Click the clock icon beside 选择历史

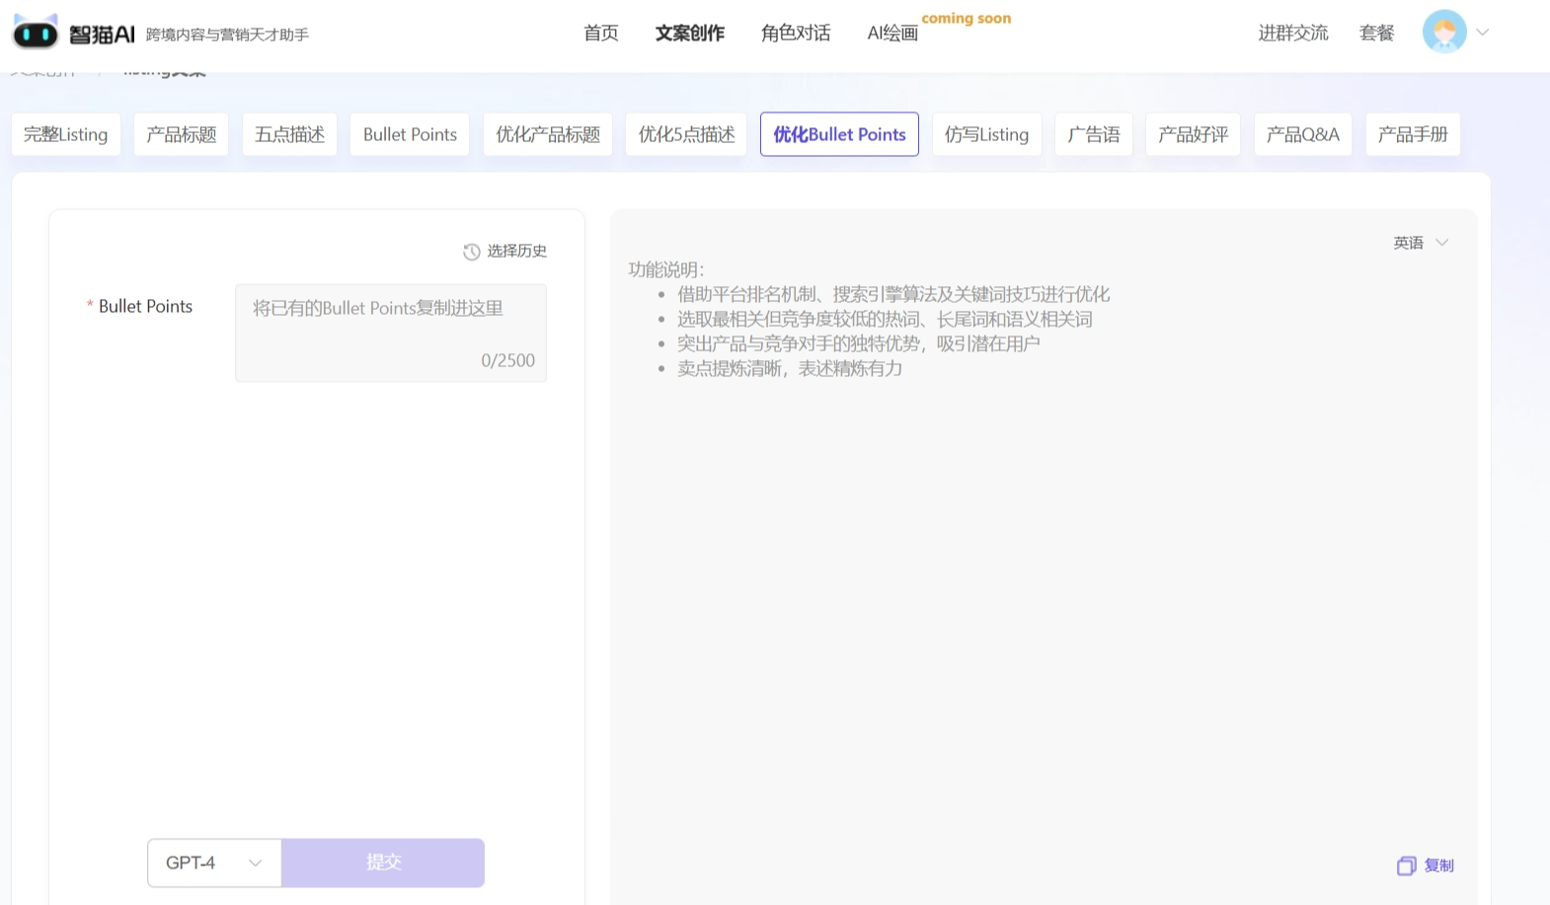point(472,252)
